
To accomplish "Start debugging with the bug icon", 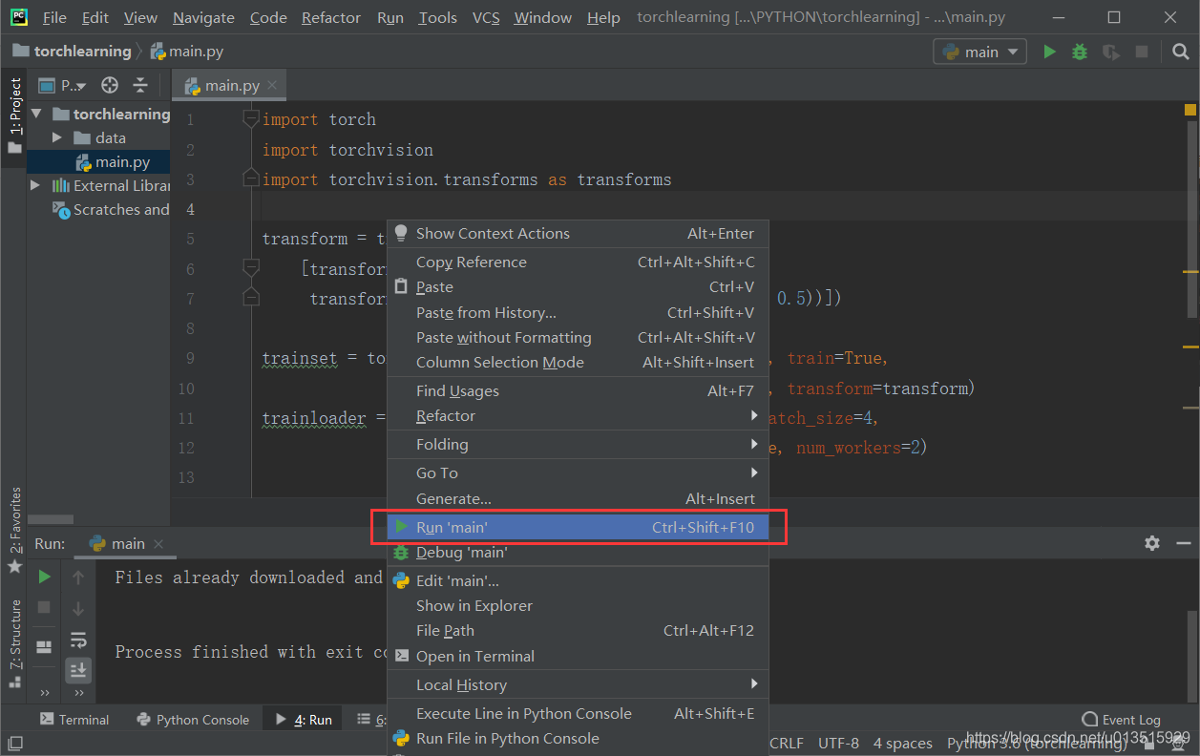I will pyautogui.click(x=1079, y=52).
